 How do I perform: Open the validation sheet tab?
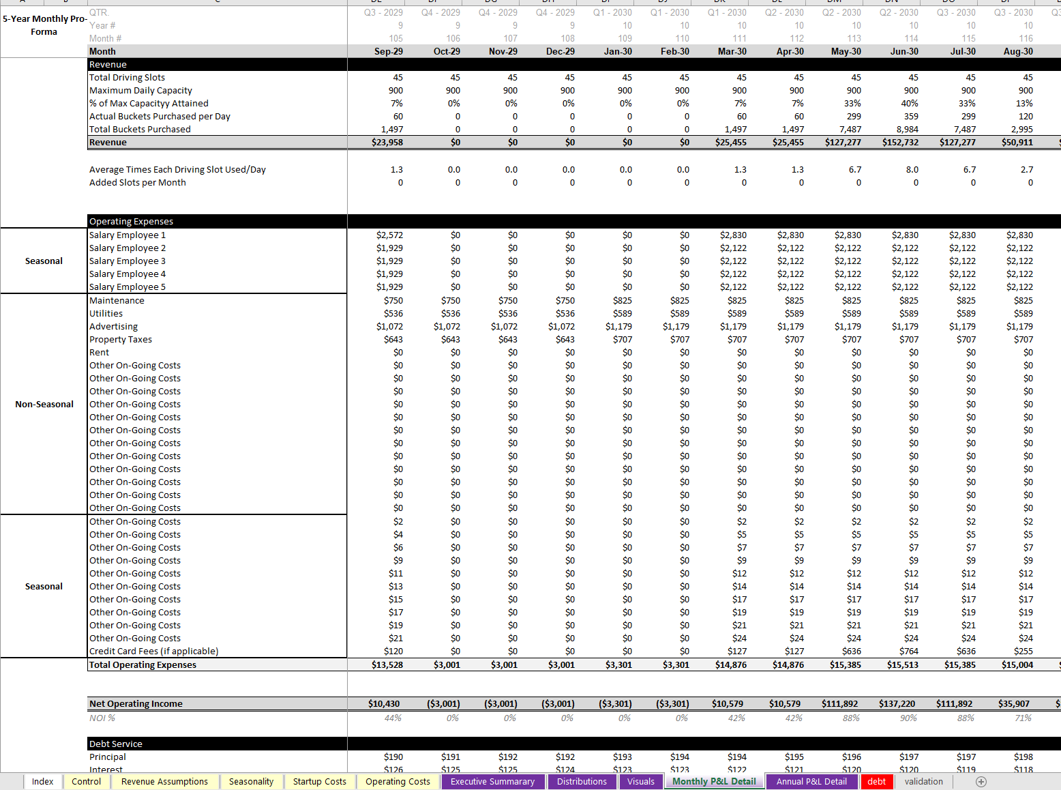[x=924, y=782]
